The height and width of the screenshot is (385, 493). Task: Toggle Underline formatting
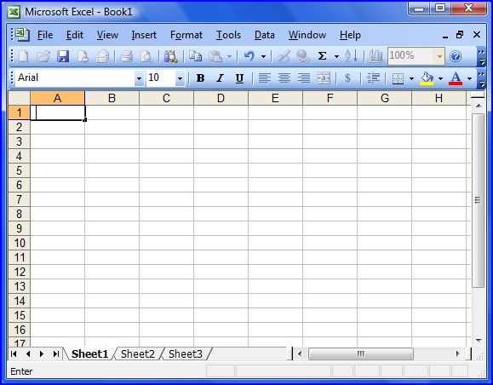239,78
